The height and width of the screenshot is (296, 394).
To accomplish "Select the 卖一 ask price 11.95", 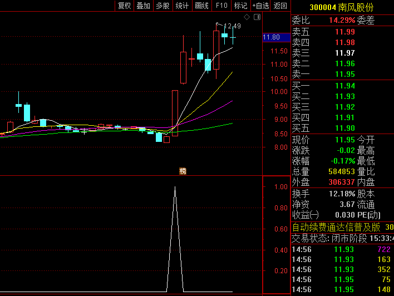I will tap(344, 74).
